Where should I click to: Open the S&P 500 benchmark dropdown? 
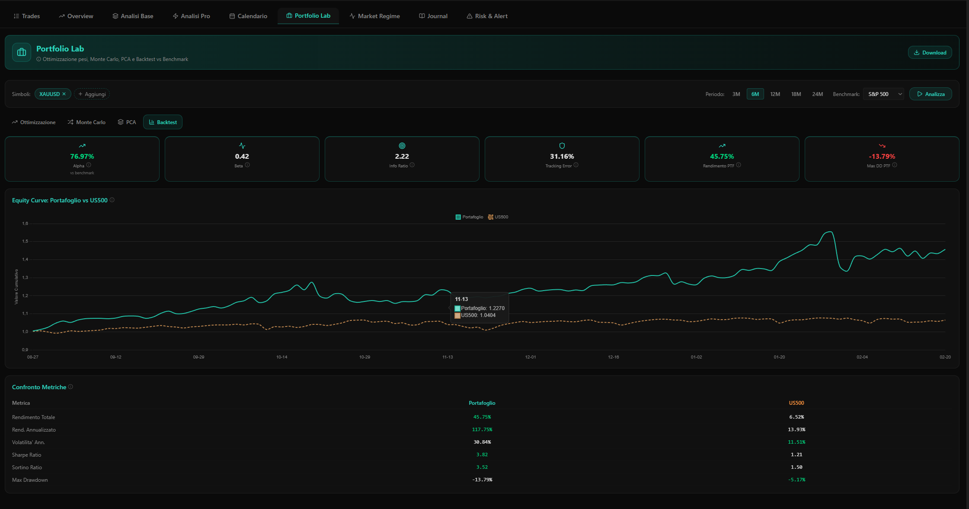click(x=883, y=94)
